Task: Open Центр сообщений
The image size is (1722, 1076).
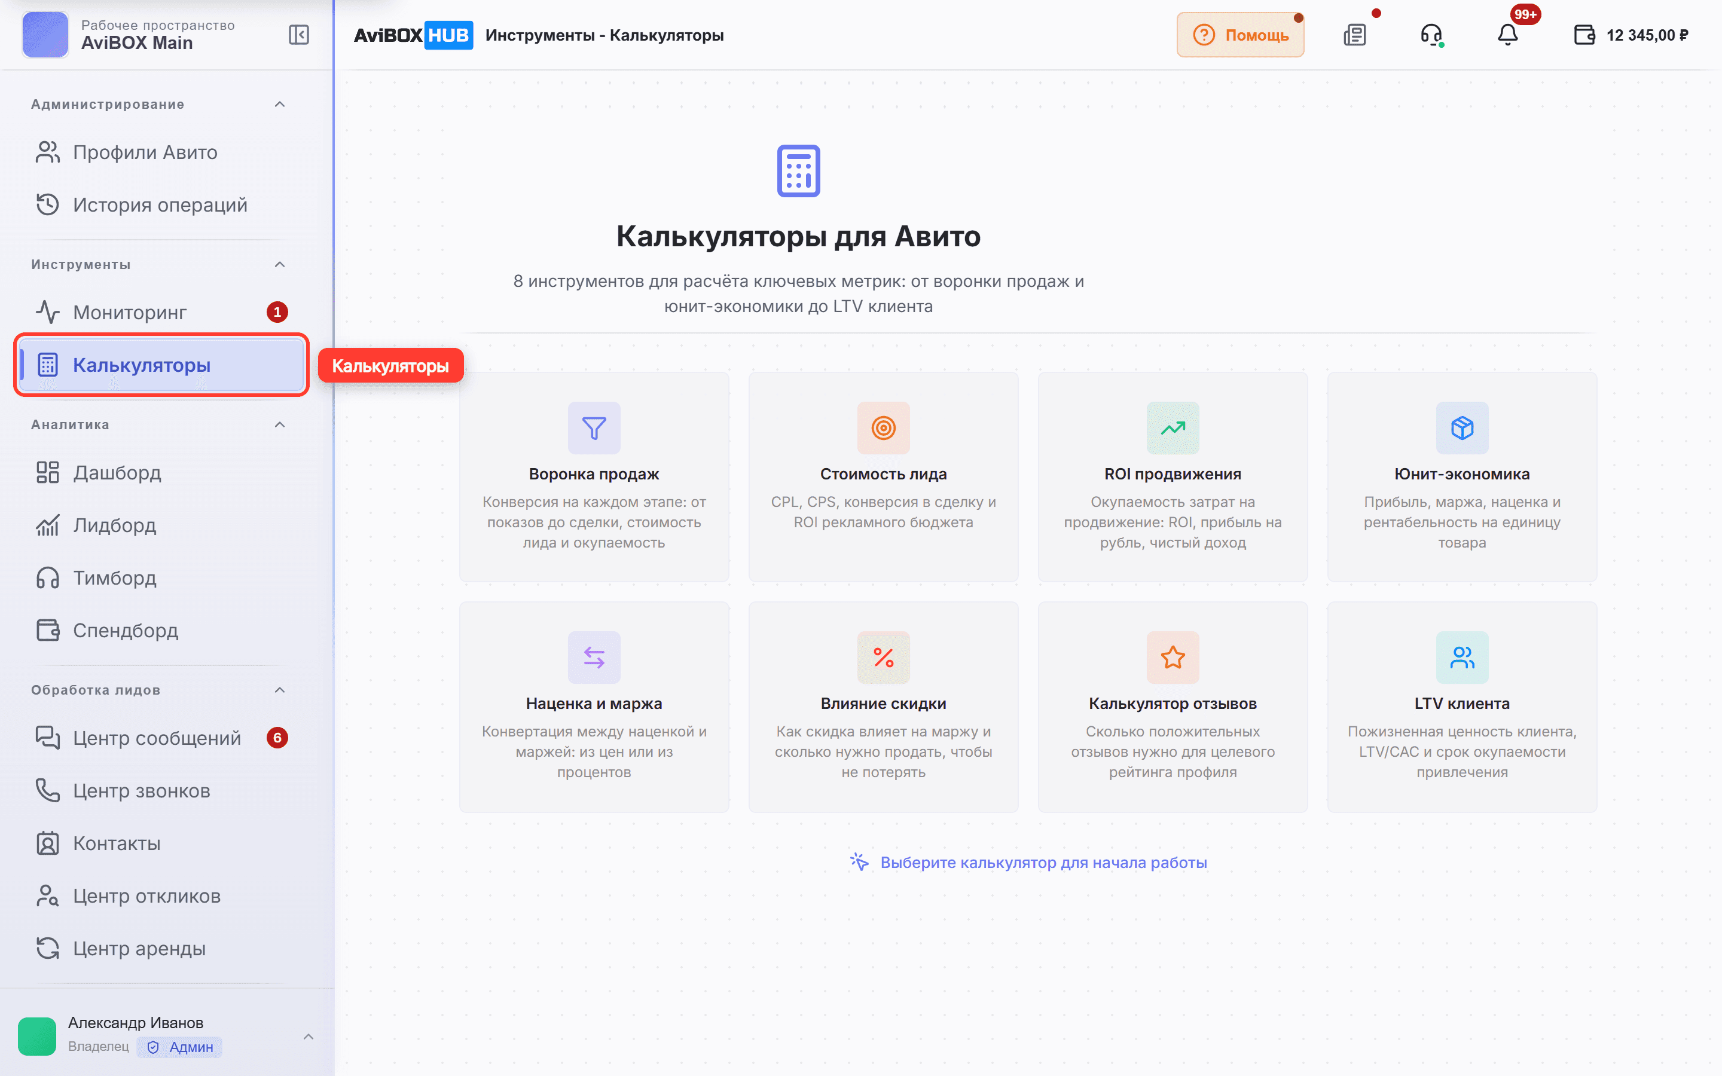Action: click(x=161, y=738)
